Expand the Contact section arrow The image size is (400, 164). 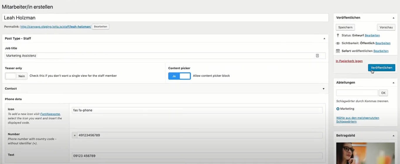(324, 89)
